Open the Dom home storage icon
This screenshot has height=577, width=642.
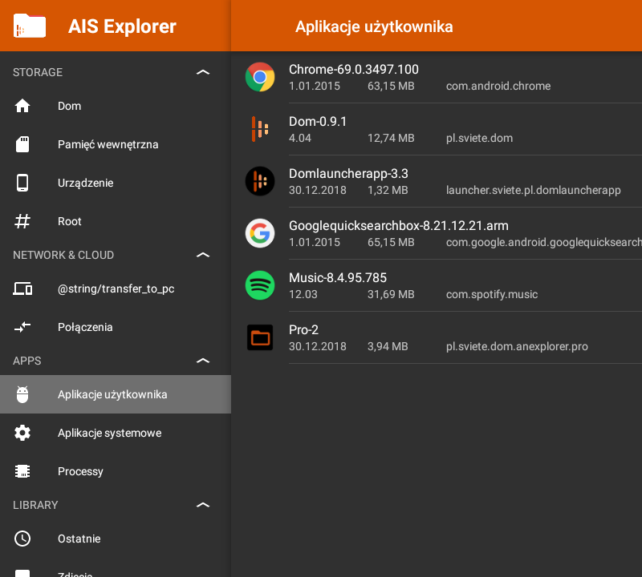tap(22, 106)
